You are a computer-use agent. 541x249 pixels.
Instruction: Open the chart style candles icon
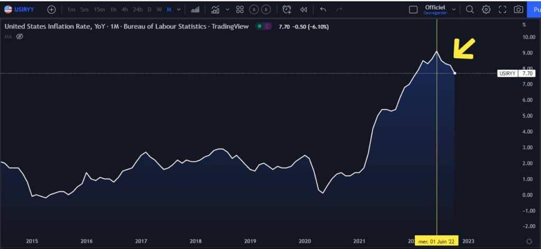(x=195, y=10)
